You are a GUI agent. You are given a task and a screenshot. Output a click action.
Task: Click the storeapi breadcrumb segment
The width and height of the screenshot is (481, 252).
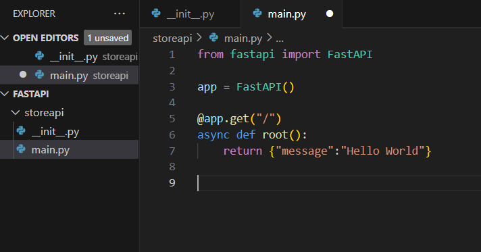[172, 39]
